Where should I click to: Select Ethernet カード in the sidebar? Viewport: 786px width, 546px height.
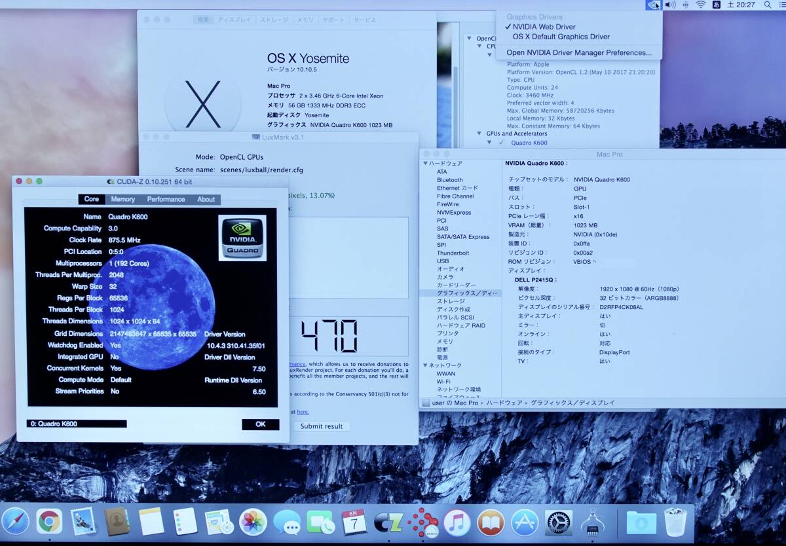[457, 188]
